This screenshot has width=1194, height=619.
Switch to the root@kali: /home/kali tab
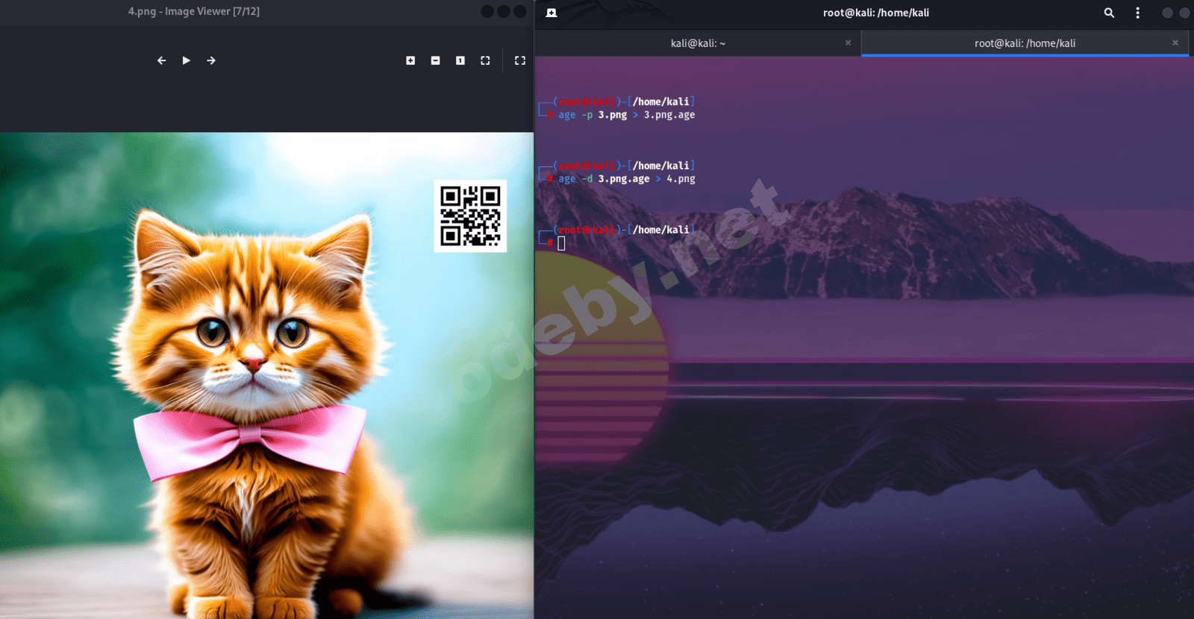(1025, 43)
